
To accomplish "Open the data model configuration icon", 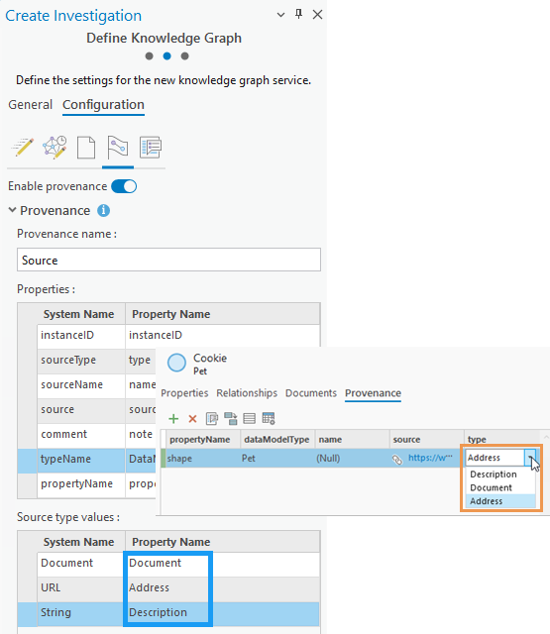I will click(x=55, y=147).
